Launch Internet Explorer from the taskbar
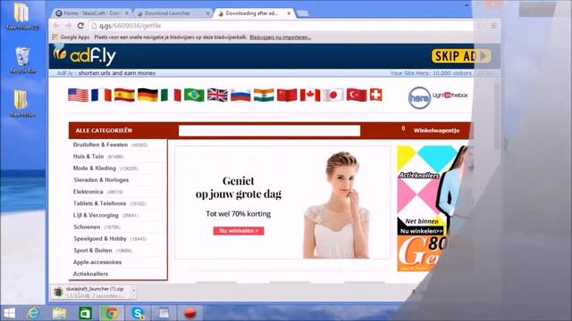The height and width of the screenshot is (321, 572). tap(34, 313)
